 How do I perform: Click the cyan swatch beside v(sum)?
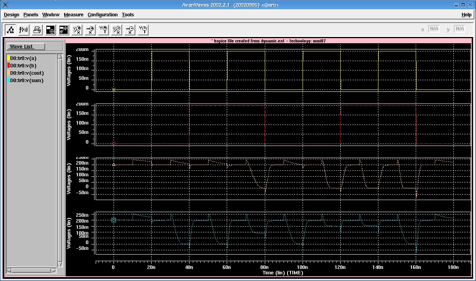coord(9,80)
